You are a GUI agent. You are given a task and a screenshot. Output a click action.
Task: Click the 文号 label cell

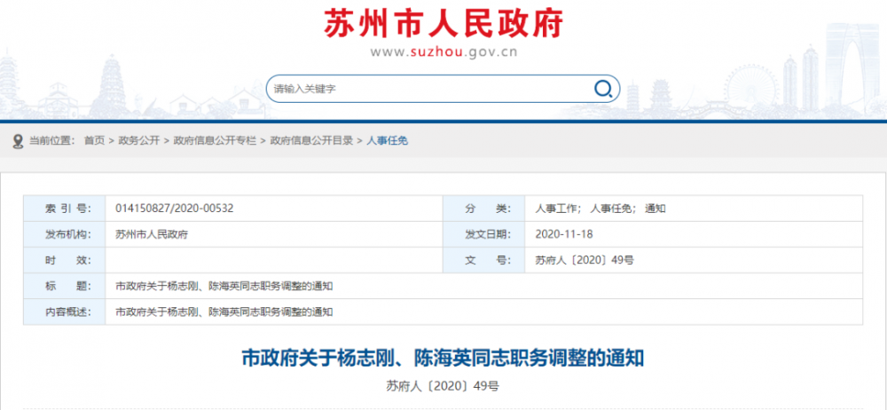click(483, 261)
